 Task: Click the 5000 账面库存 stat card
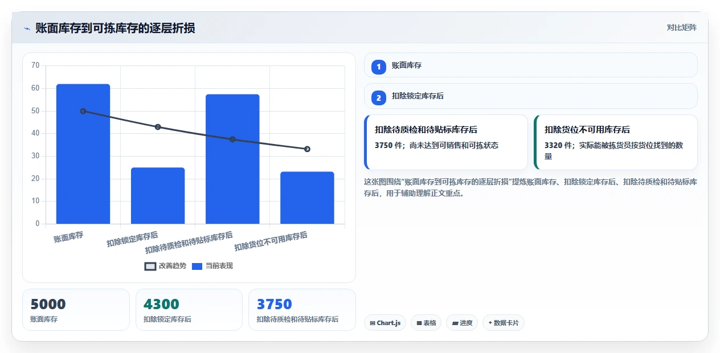pos(76,310)
